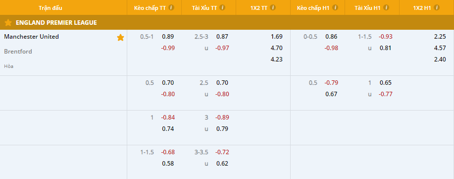The width and height of the screenshot is (454, 179).
Task: Click info icon beside Tài Xỉu H1
Action: (386, 7)
